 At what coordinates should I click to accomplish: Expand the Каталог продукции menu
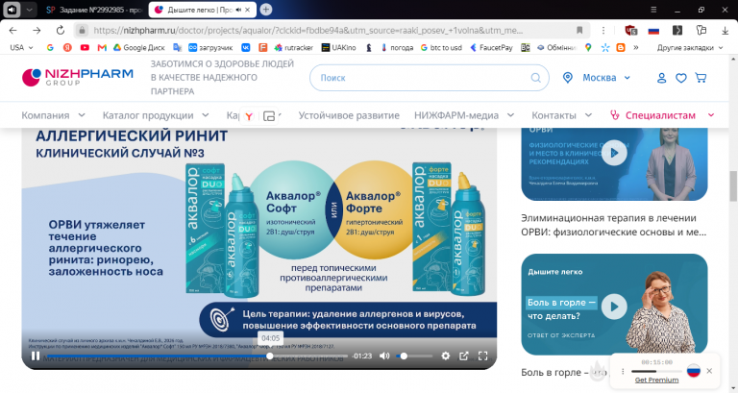point(156,115)
